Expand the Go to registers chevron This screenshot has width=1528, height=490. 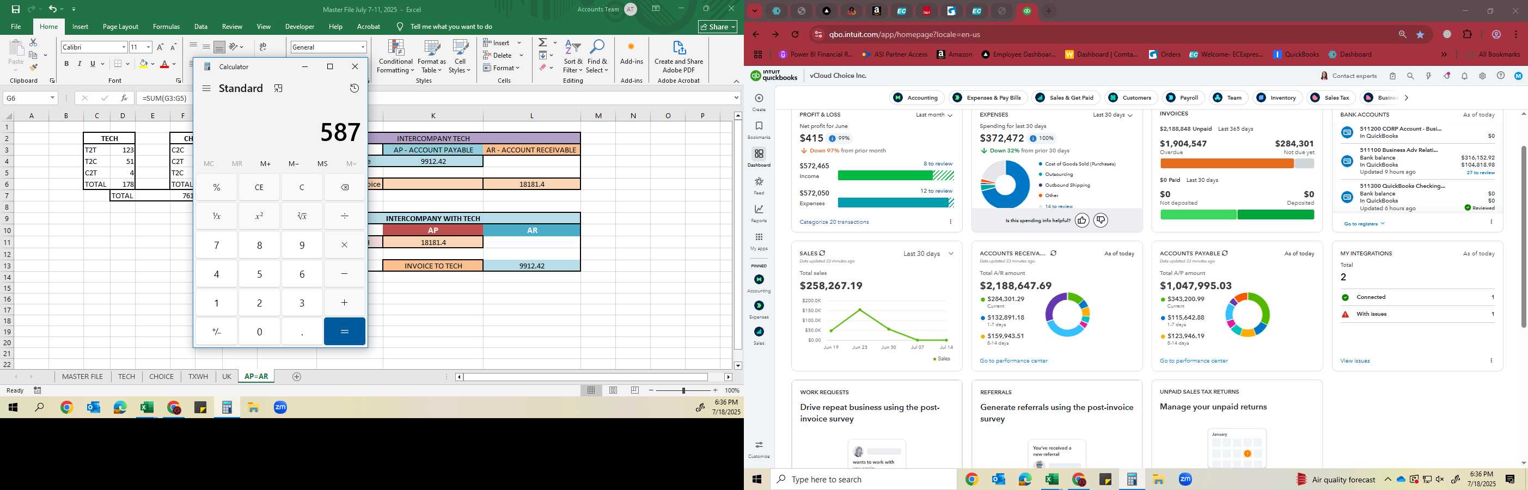tap(1382, 224)
